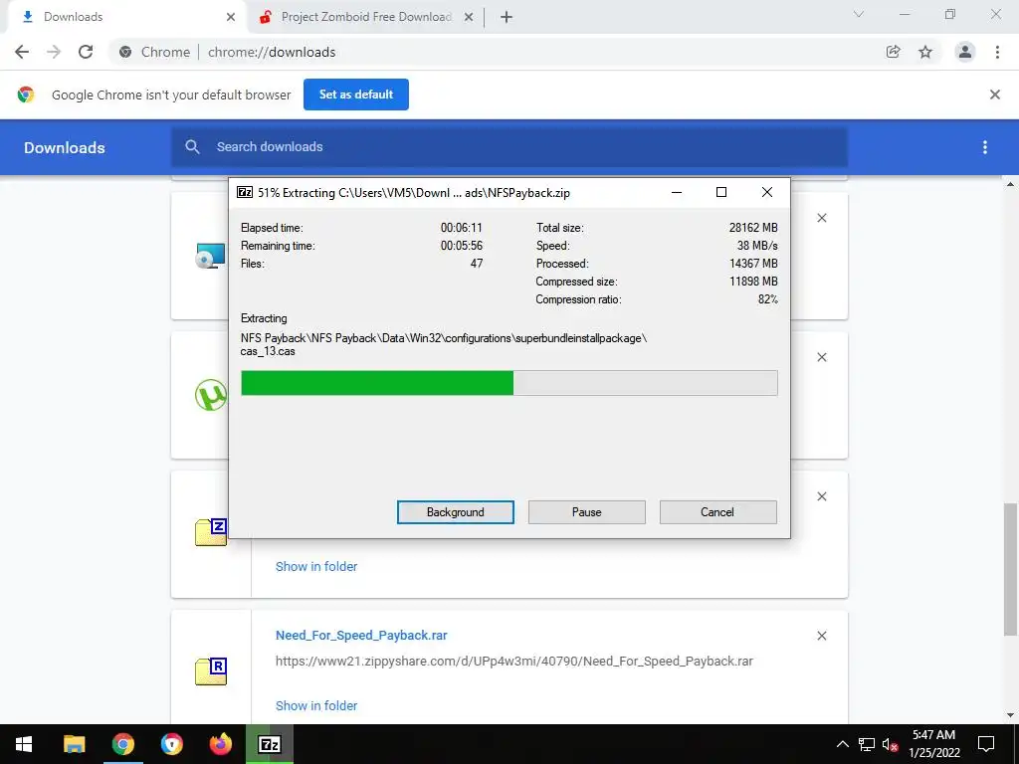Remove Need_For_Speed_Payback.rar from list
This screenshot has width=1019, height=764.
[x=822, y=636]
